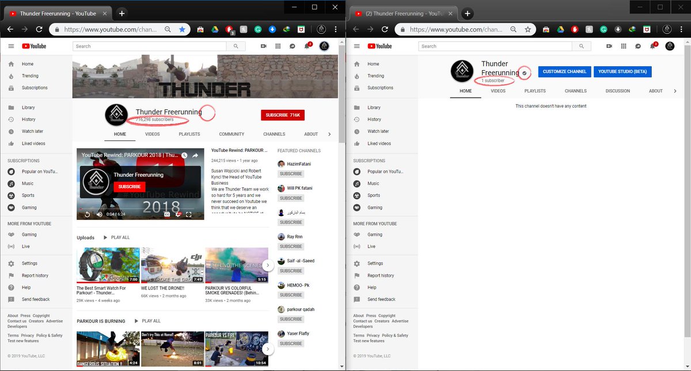Click the zoom magnifier icon in left address bar
691x371 pixels.
click(168, 29)
